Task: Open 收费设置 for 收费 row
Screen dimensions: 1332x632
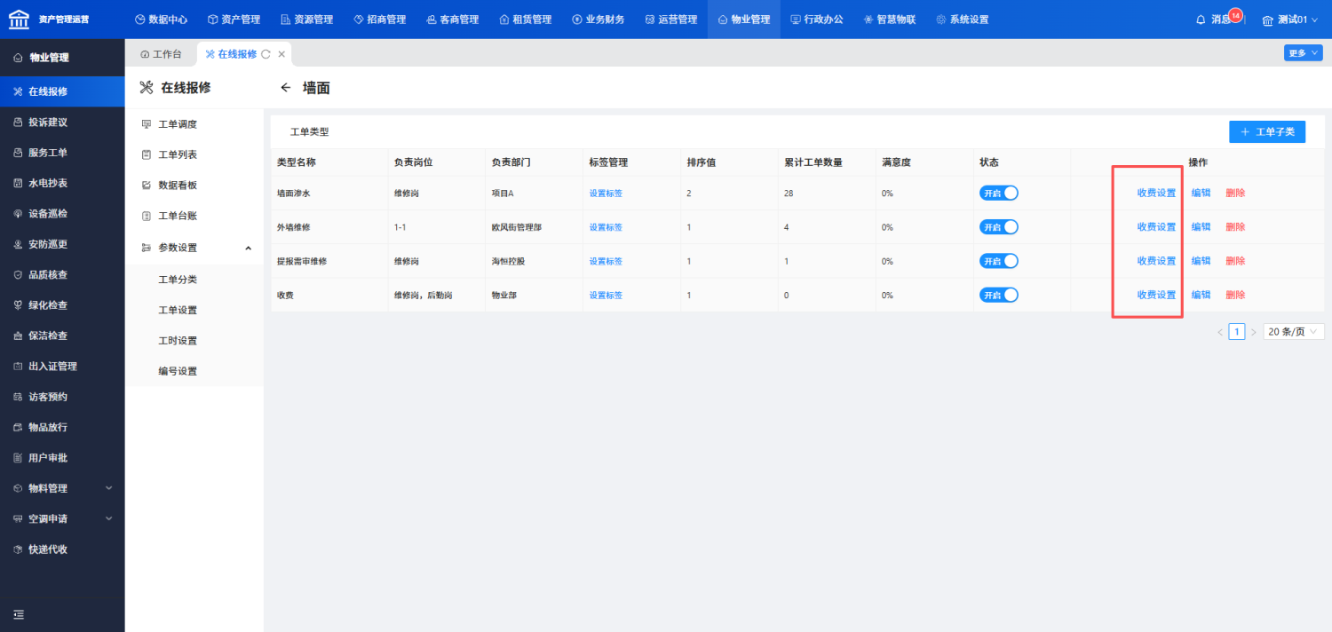Action: [x=1156, y=295]
